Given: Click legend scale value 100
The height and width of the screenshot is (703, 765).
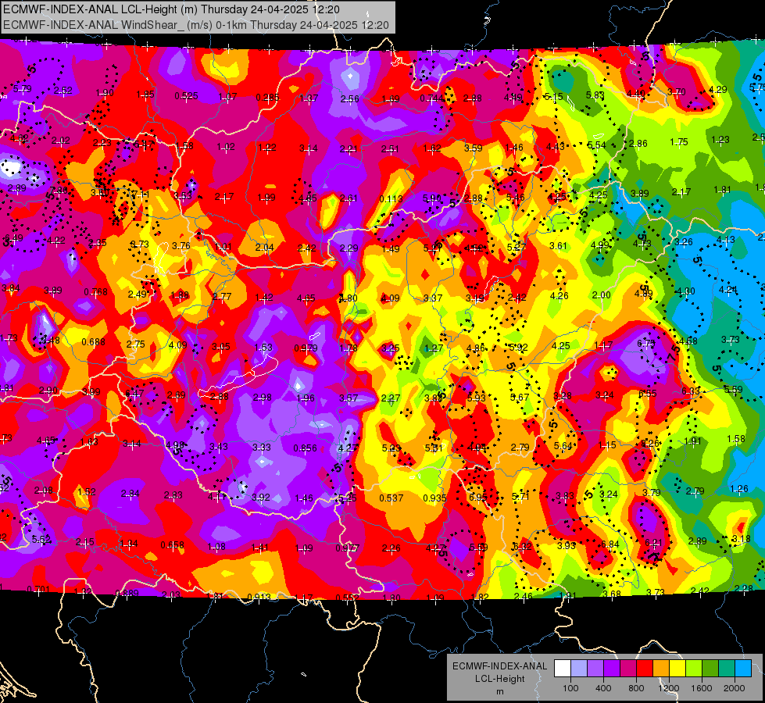Looking at the screenshot, I should 570,688.
